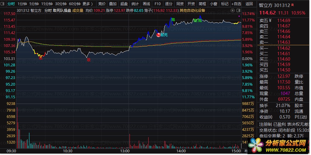Screen dimensions: 311x155
Task: Add stock via +自选 button
Action: click(x=236, y=4)
